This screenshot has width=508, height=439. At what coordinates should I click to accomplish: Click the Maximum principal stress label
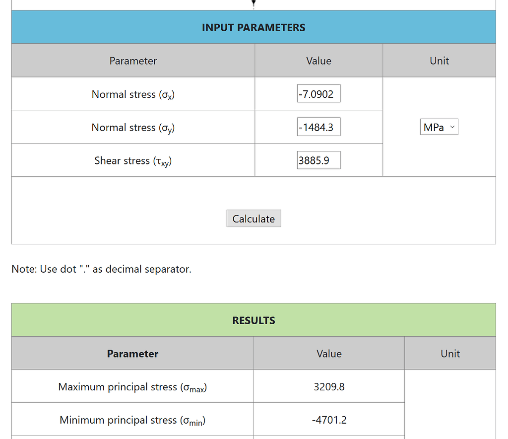point(132,387)
